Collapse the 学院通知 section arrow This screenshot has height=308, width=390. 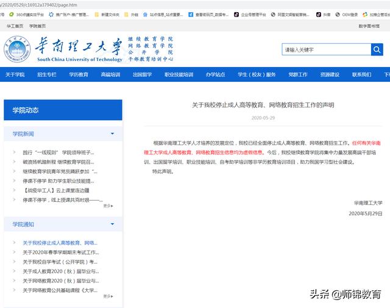[112, 224]
